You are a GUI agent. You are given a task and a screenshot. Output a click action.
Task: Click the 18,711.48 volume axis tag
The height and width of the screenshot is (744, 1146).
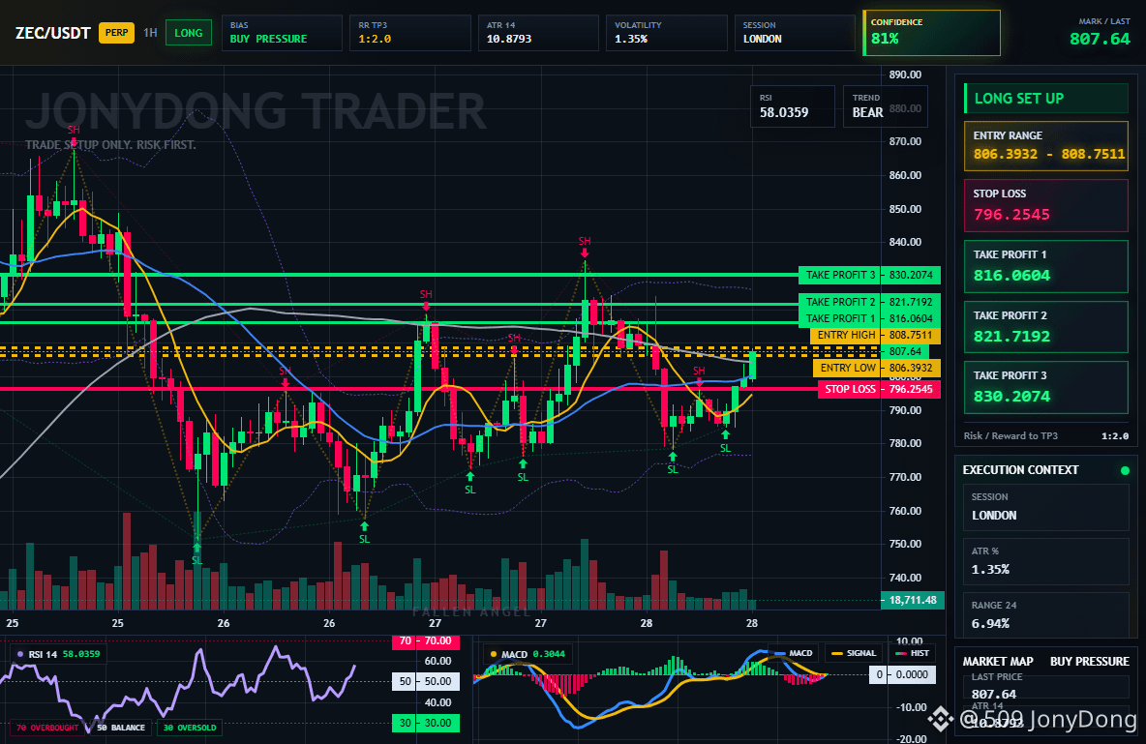pyautogui.click(x=912, y=600)
